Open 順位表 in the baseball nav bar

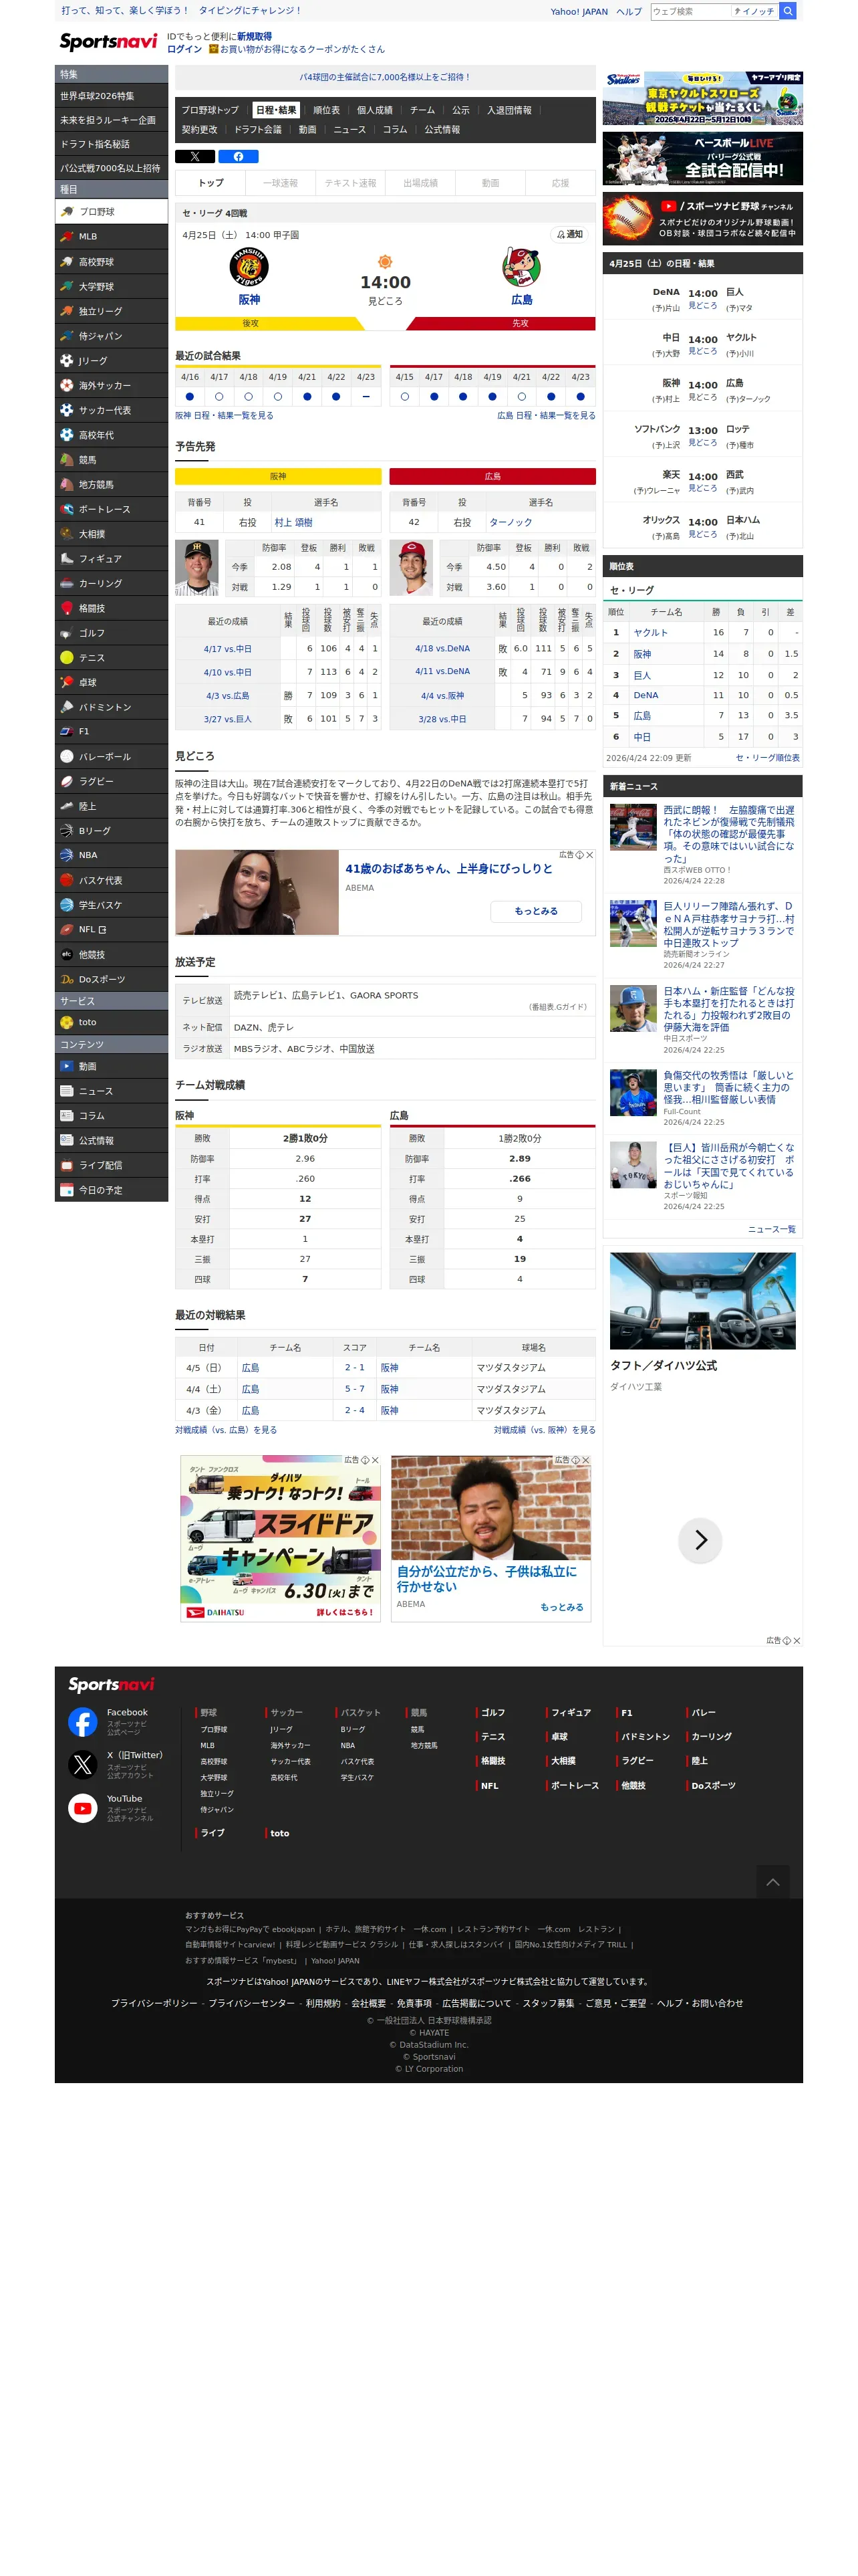327,110
